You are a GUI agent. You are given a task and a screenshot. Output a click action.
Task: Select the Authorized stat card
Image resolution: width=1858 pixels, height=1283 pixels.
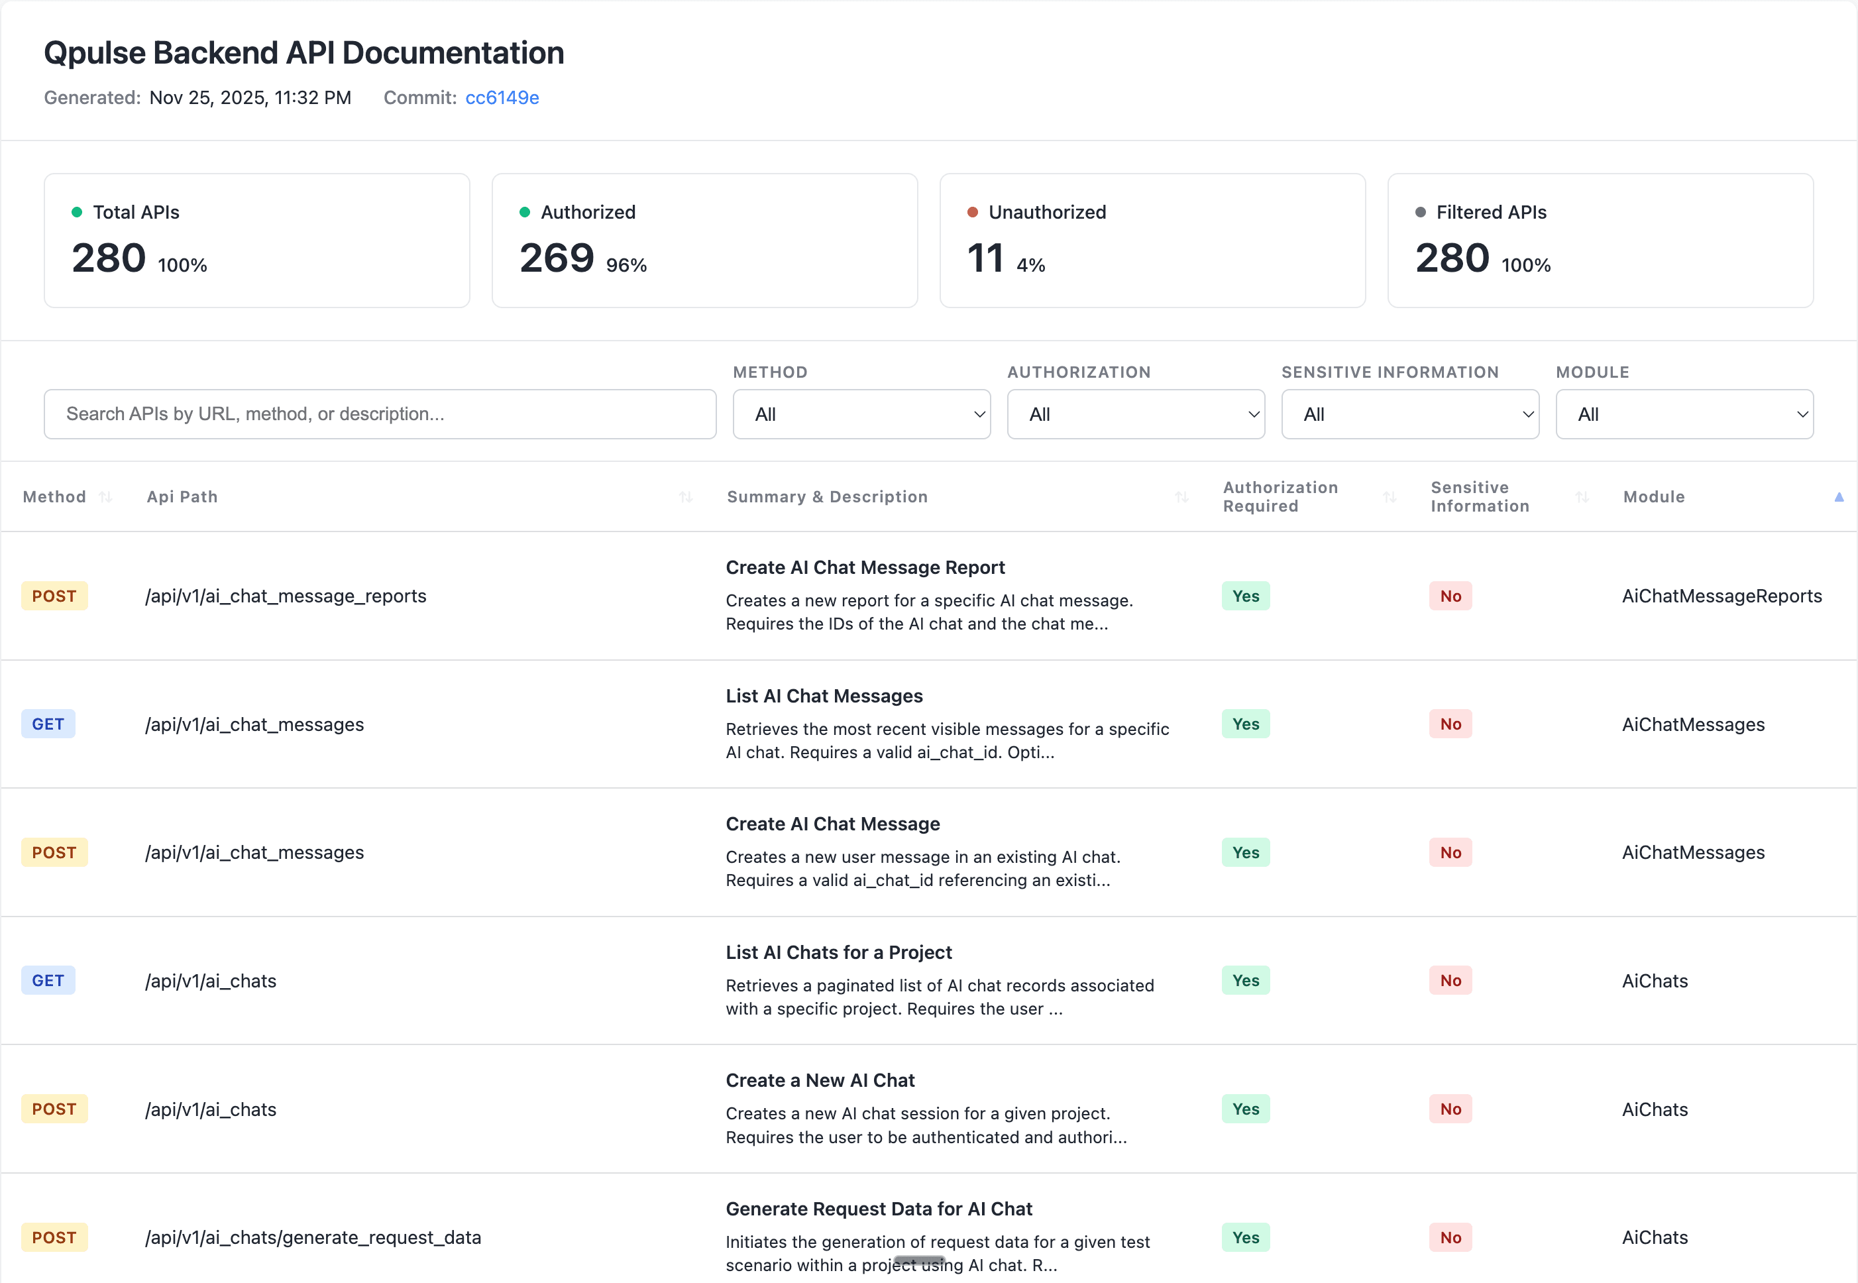click(705, 241)
